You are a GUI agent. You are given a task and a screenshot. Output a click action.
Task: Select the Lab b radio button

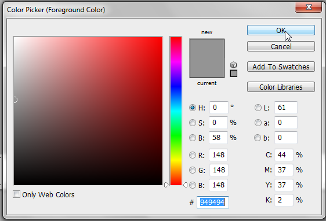coord(258,138)
